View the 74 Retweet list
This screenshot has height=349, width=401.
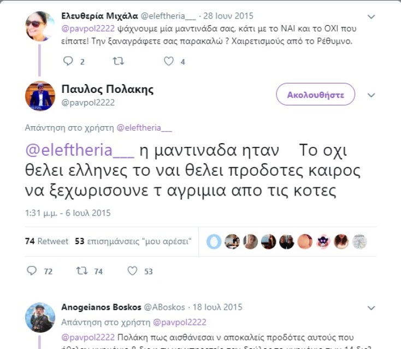pyautogui.click(x=47, y=241)
